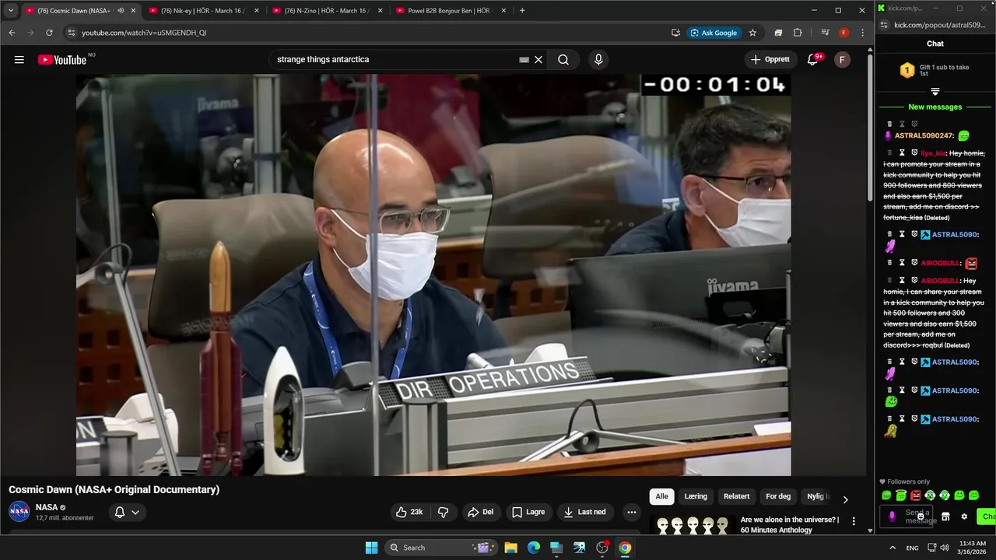
Task: Mute the Cosmic Dawn tab audio icon
Action: (121, 11)
